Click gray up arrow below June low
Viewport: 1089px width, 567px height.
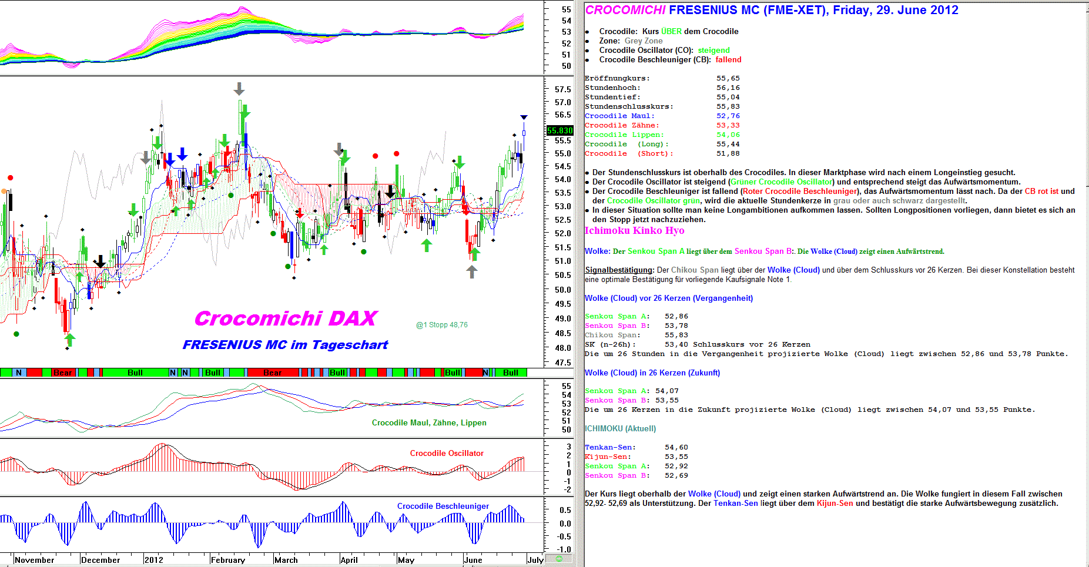coord(471,271)
